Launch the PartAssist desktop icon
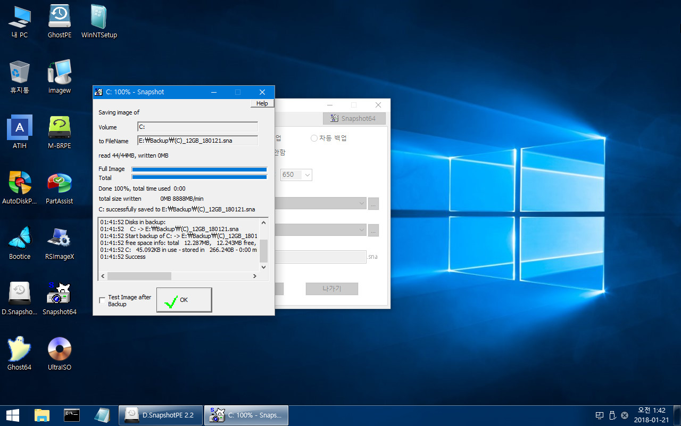Image resolution: width=681 pixels, height=426 pixels. [60, 187]
